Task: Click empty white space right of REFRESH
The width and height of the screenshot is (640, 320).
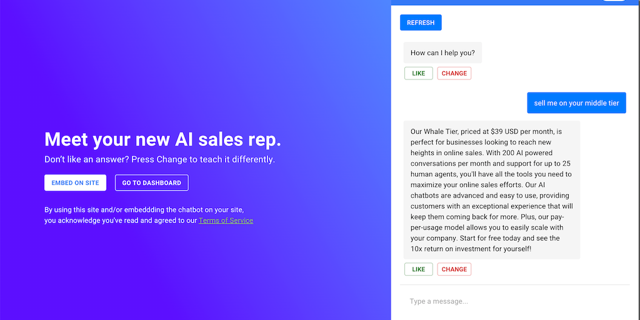Action: (537, 22)
